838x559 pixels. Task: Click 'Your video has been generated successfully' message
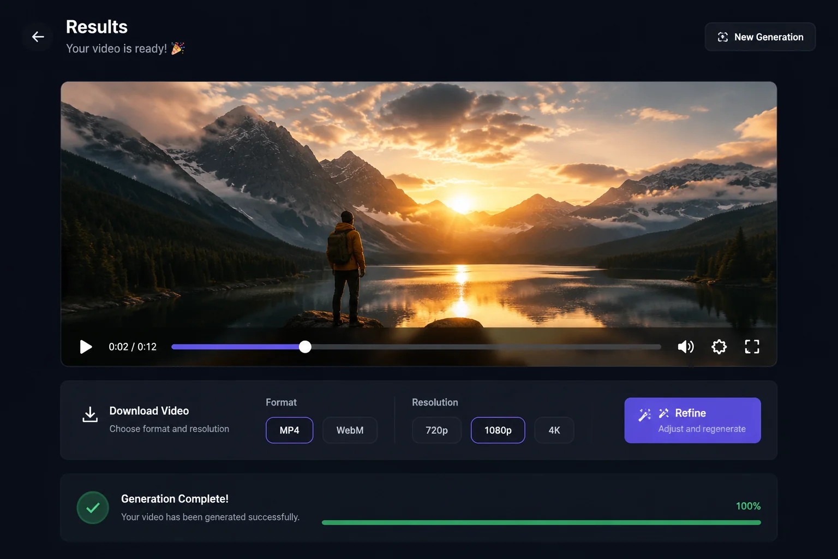210,517
